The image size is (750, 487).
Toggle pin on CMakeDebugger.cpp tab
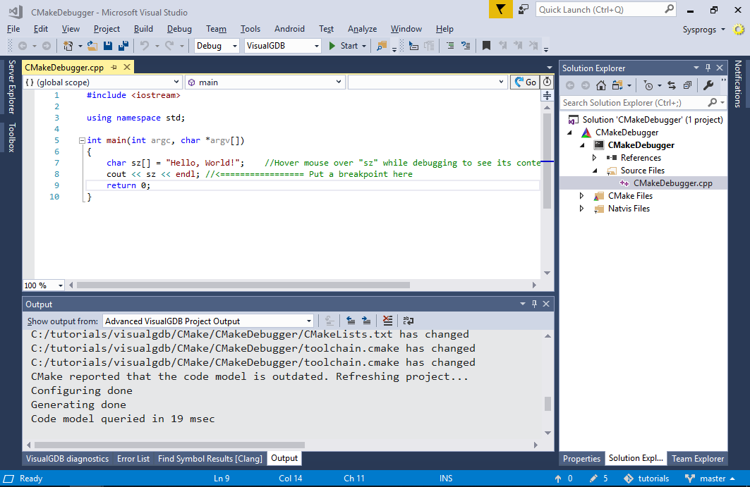114,68
